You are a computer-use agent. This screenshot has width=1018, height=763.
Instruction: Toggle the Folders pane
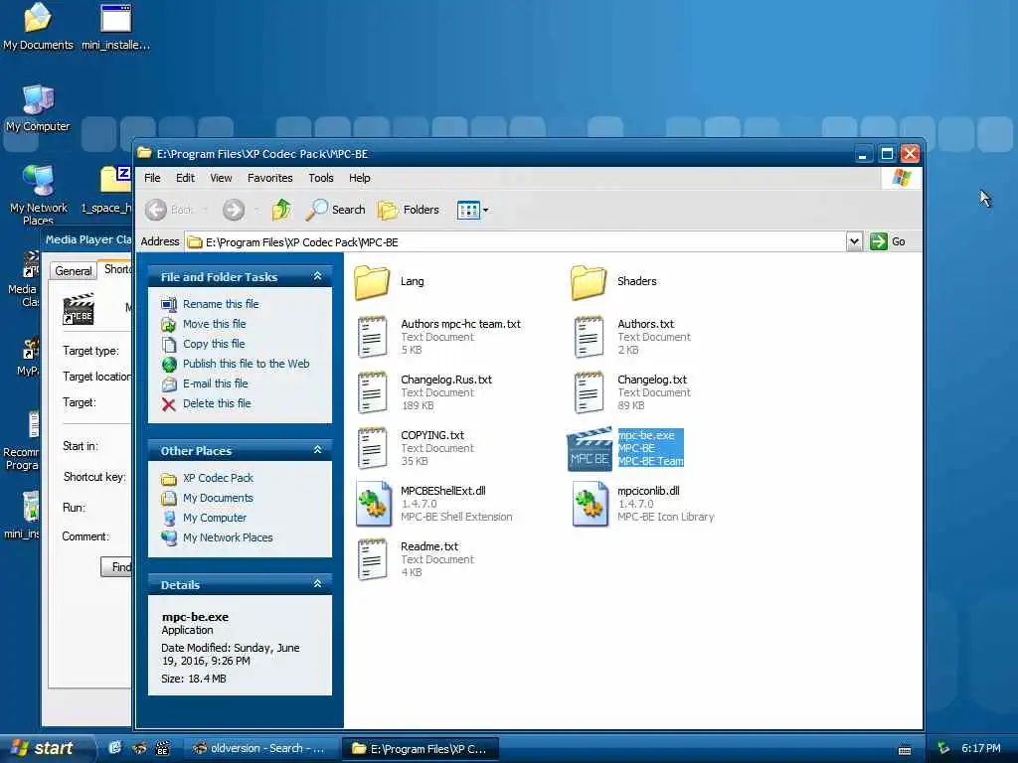click(x=409, y=210)
